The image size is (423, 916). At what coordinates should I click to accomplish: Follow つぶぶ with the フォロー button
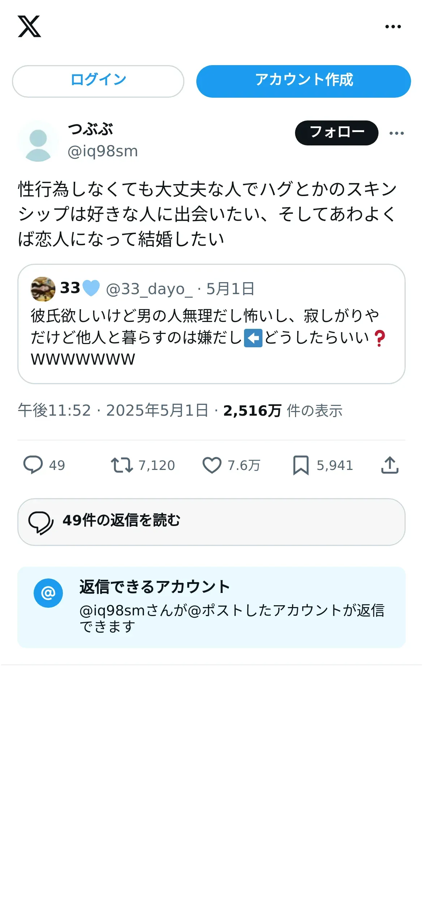pos(337,133)
